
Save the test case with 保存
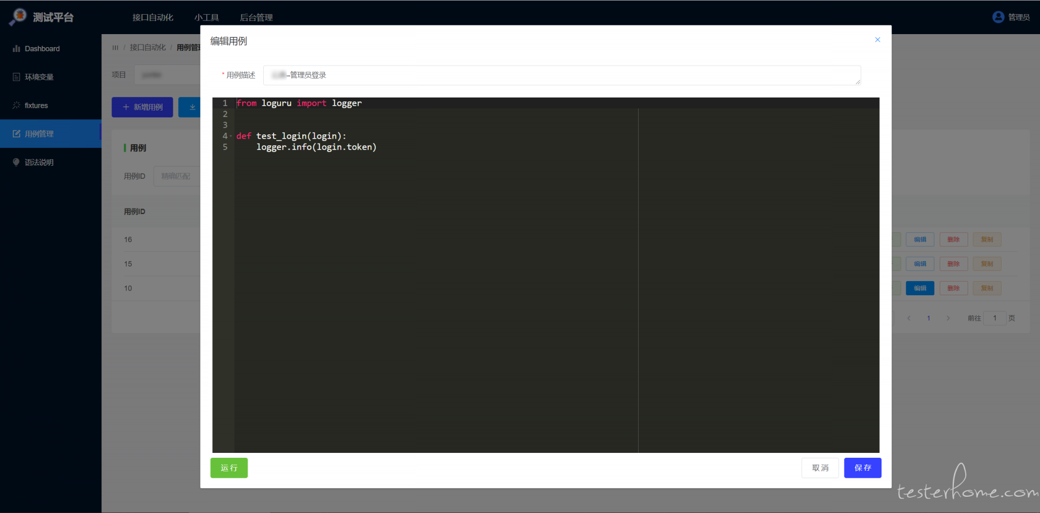click(x=862, y=467)
